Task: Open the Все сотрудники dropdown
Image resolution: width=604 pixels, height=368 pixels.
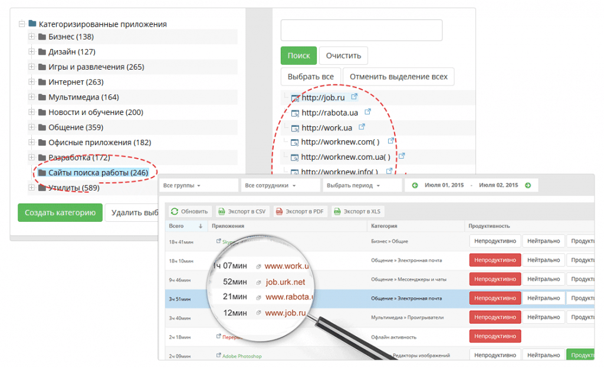Action: [269, 186]
